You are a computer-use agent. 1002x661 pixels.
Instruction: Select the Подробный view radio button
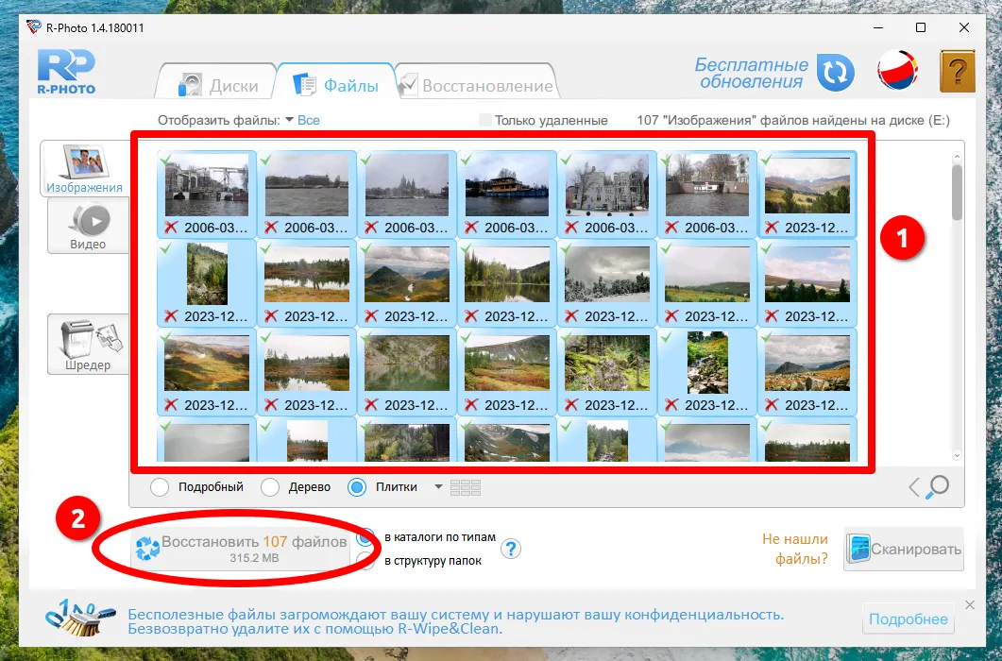(161, 487)
